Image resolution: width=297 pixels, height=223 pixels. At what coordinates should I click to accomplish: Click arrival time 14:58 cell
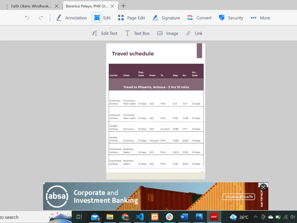click(x=185, y=118)
